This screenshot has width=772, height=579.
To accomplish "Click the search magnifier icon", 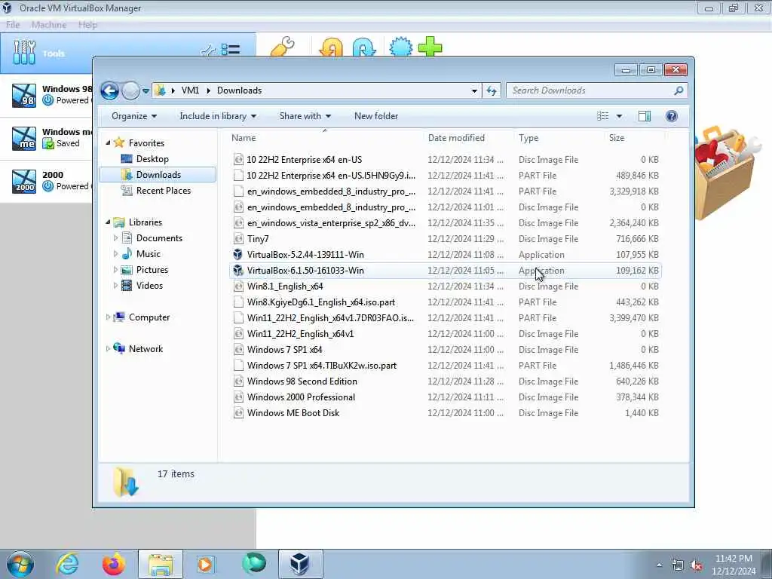I will 679,90.
